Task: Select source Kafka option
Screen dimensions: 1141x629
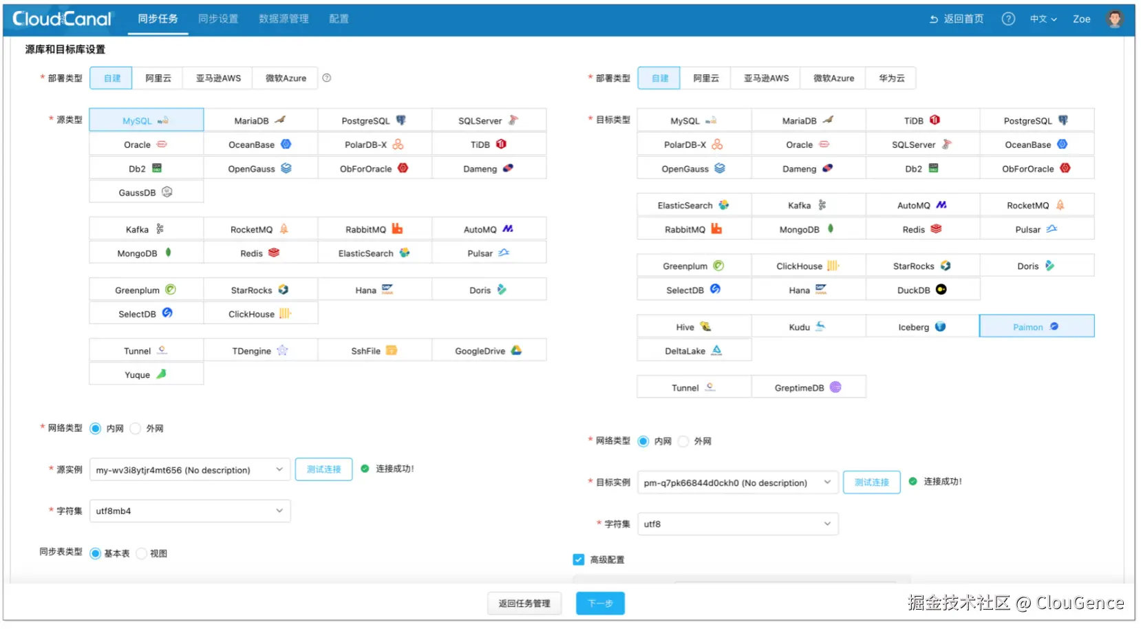Action: click(x=147, y=229)
